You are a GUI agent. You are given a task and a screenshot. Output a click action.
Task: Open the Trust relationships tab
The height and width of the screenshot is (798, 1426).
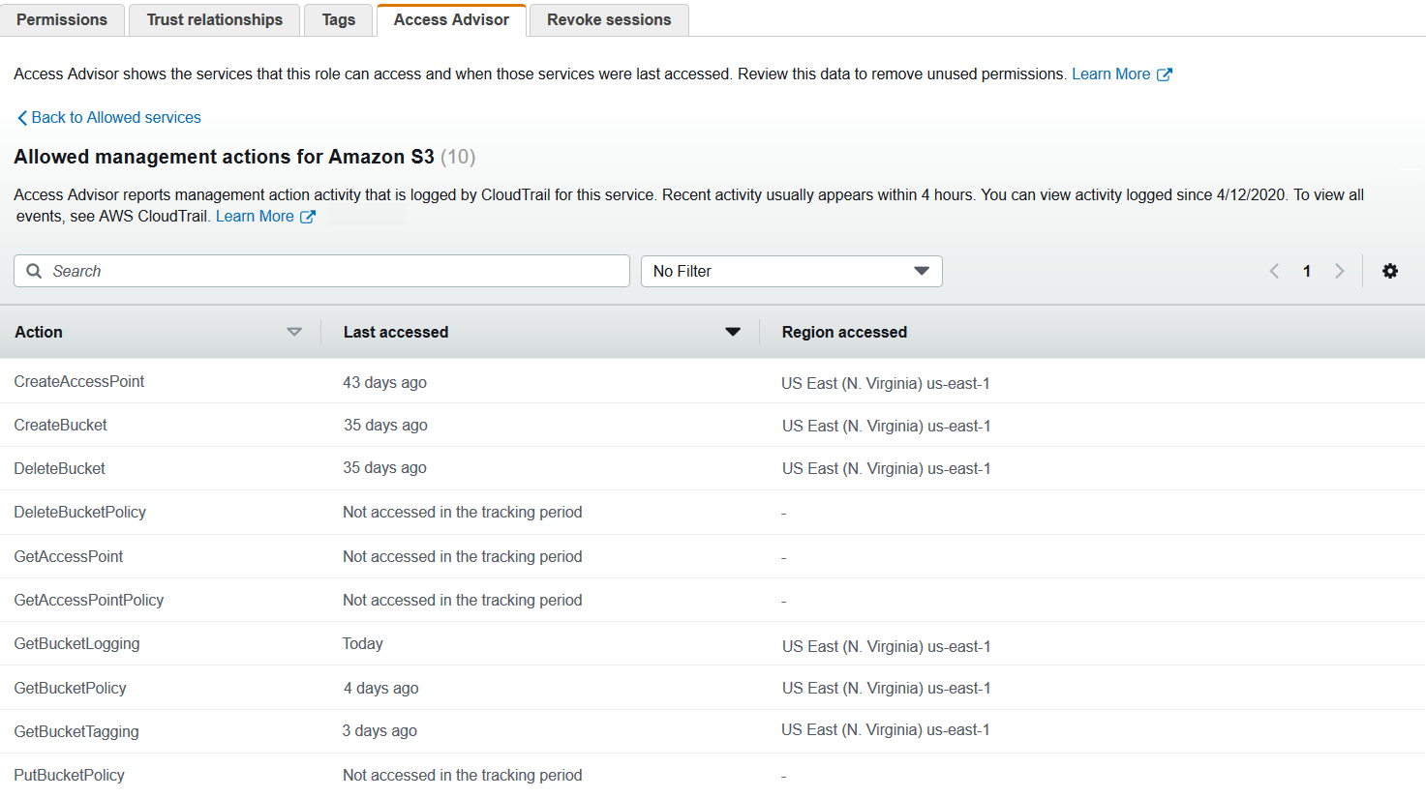tap(214, 18)
